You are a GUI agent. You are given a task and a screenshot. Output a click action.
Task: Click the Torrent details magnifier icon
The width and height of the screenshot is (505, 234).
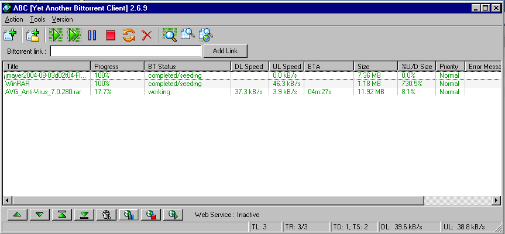click(187, 34)
